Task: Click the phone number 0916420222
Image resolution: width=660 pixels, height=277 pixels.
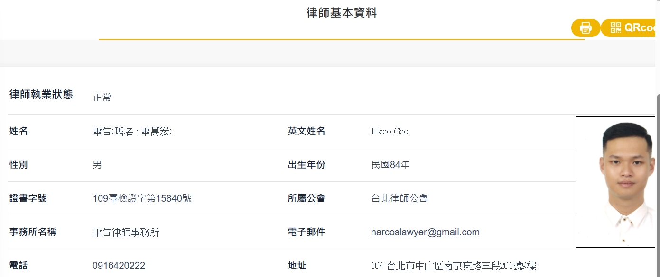Action: pos(119,266)
